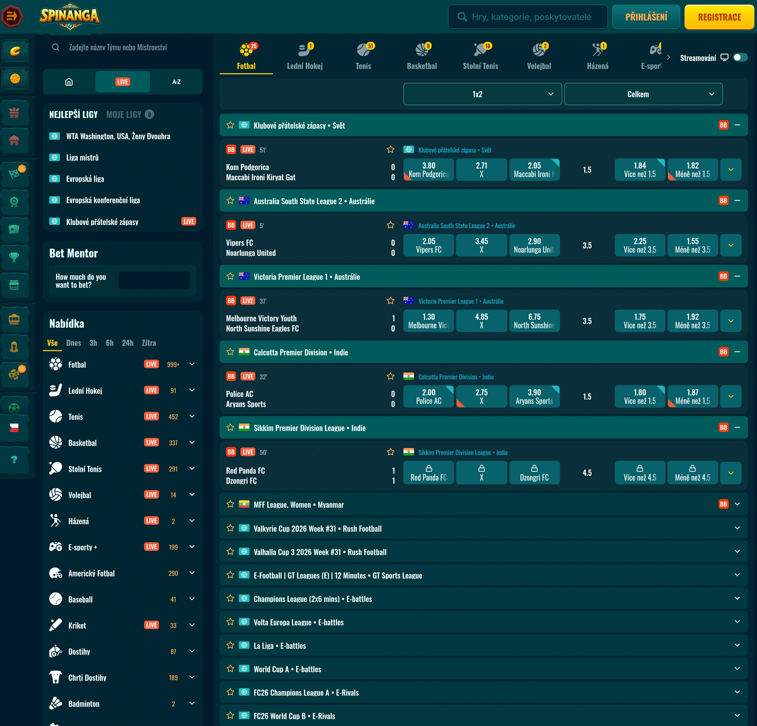This screenshot has height=726, width=757.
Task: Click BB badge on Victoria Premier League header
Action: pyautogui.click(x=723, y=276)
